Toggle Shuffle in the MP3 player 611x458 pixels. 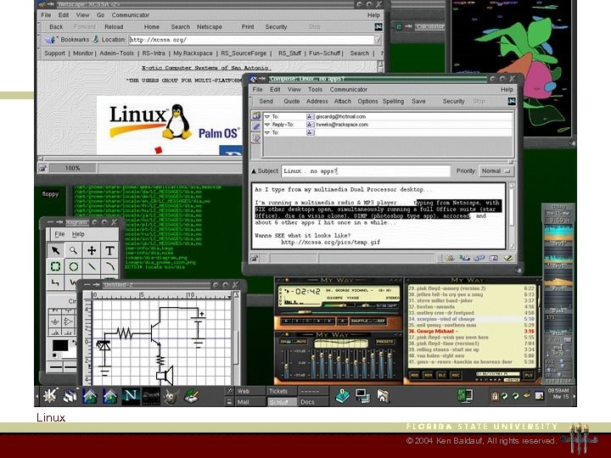coord(361,321)
